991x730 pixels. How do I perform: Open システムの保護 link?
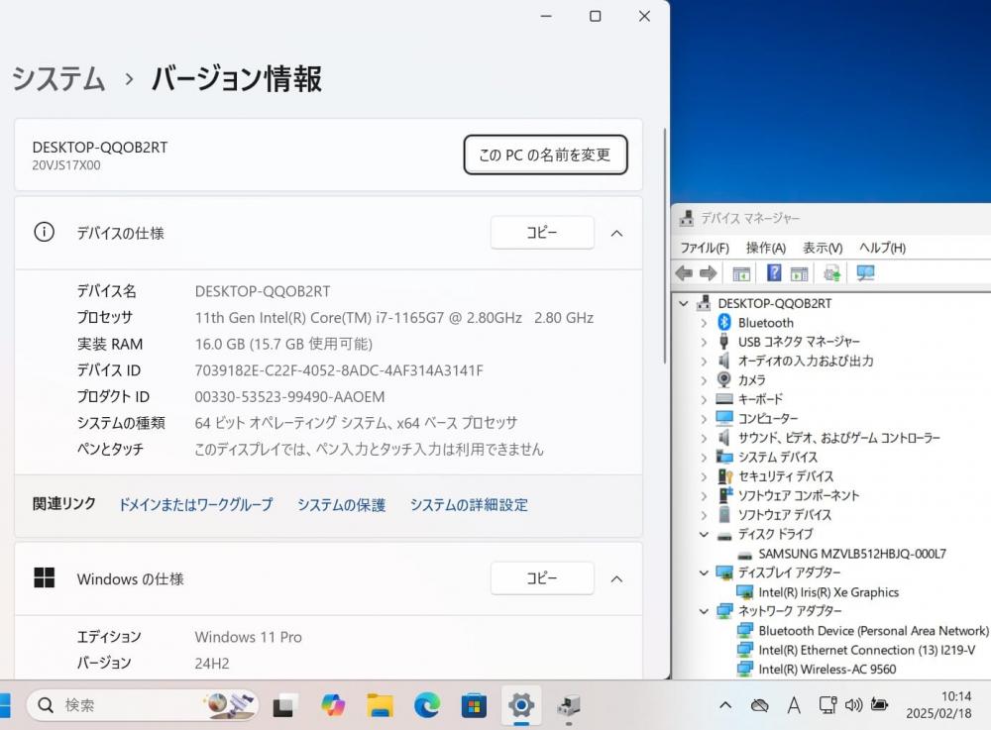click(x=341, y=505)
